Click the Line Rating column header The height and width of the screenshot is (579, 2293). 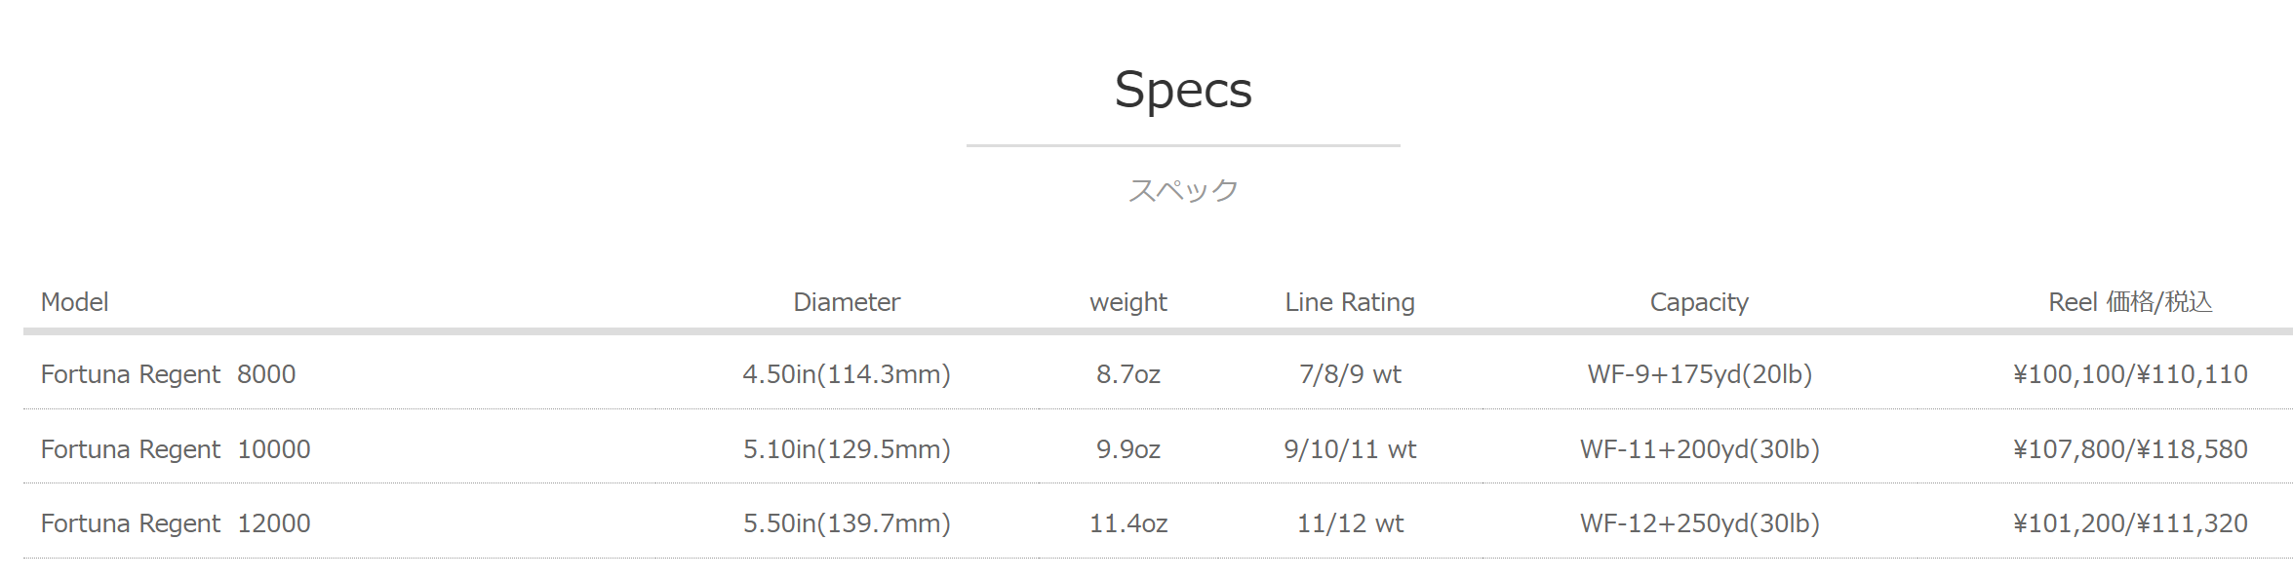[x=1350, y=302]
